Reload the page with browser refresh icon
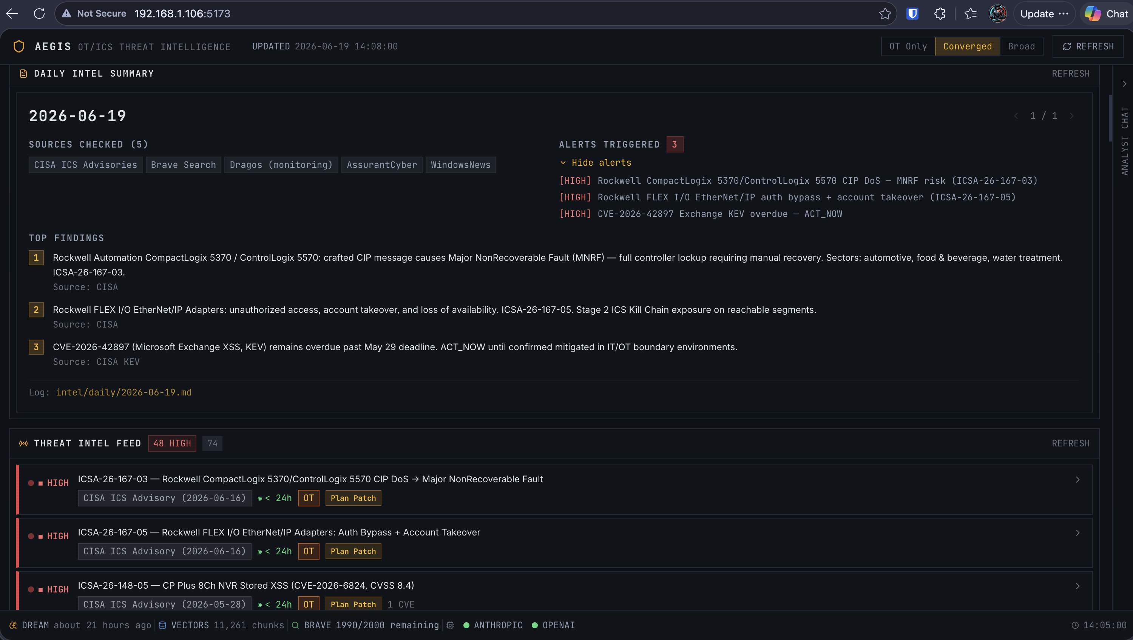1133x640 pixels. point(39,14)
